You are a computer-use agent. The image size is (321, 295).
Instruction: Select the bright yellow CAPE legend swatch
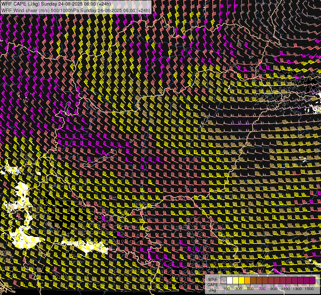(x=242, y=281)
